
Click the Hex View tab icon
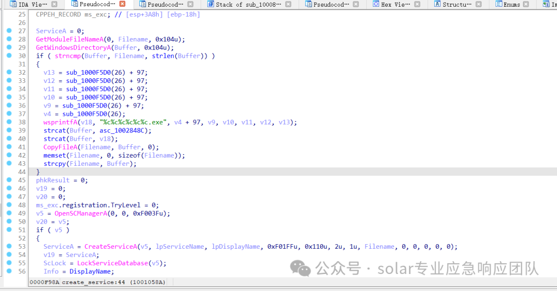point(376,4)
